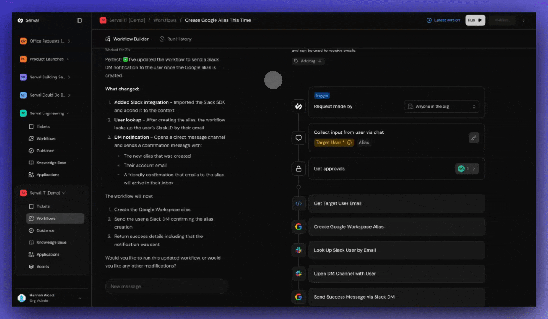
Task: Click the Slack icon on Look Up Slack User
Action: [298, 250]
